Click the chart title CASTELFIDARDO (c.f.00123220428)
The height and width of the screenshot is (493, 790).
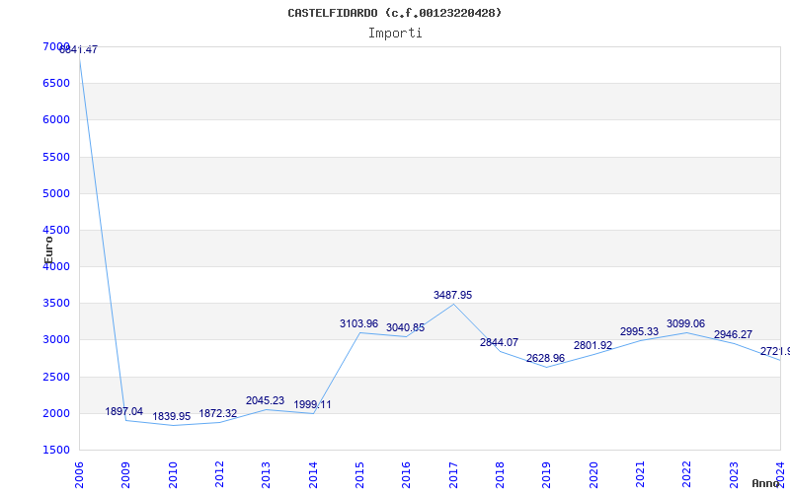click(x=394, y=13)
